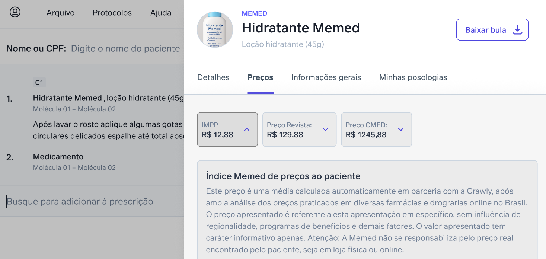Click the MEMED brand link
This screenshot has width=546, height=259.
pyautogui.click(x=255, y=13)
